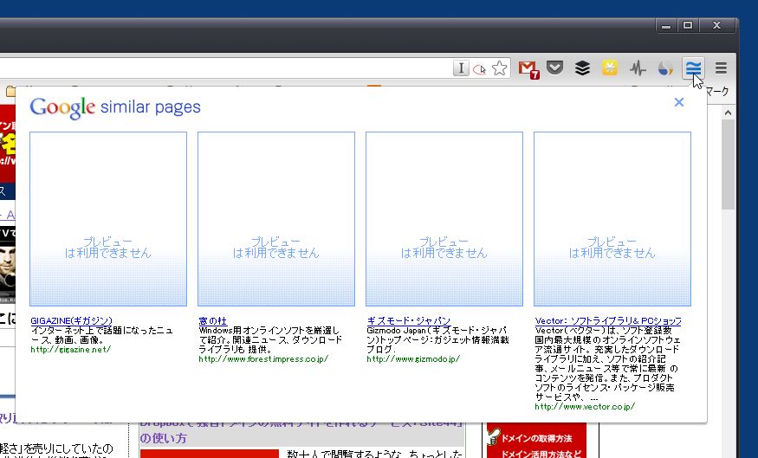
Task: Minimize the browser window
Action: (x=666, y=26)
